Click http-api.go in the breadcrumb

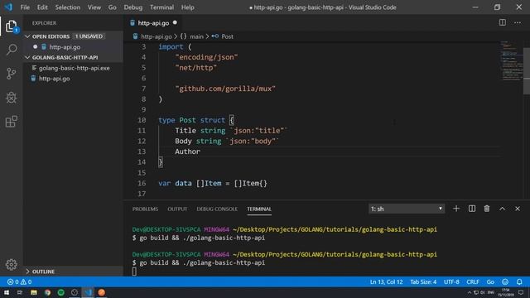[x=157, y=36]
